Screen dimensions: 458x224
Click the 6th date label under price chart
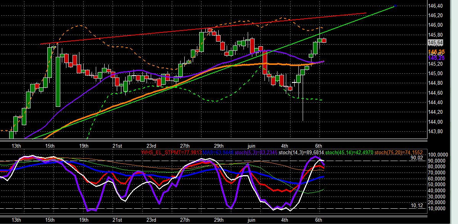[x=319, y=146]
